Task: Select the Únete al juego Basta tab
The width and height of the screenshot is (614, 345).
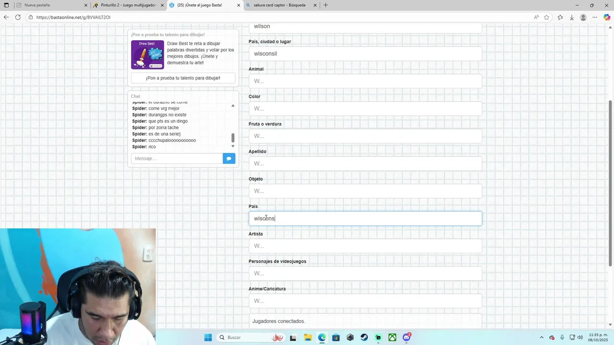Action: (x=205, y=5)
